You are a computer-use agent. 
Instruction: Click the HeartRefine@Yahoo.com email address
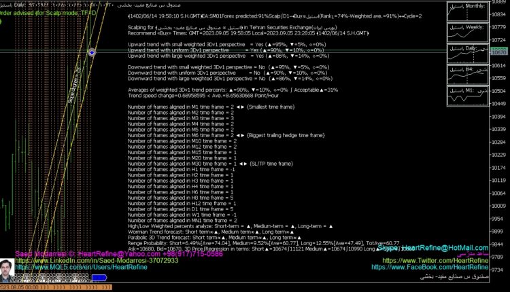[88, 253]
